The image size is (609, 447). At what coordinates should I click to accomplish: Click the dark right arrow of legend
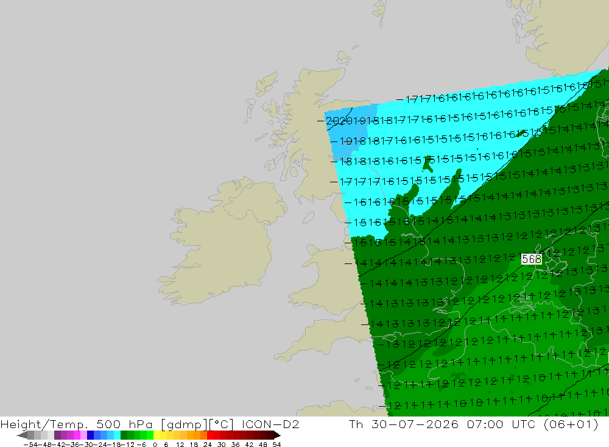pyautogui.click(x=277, y=435)
